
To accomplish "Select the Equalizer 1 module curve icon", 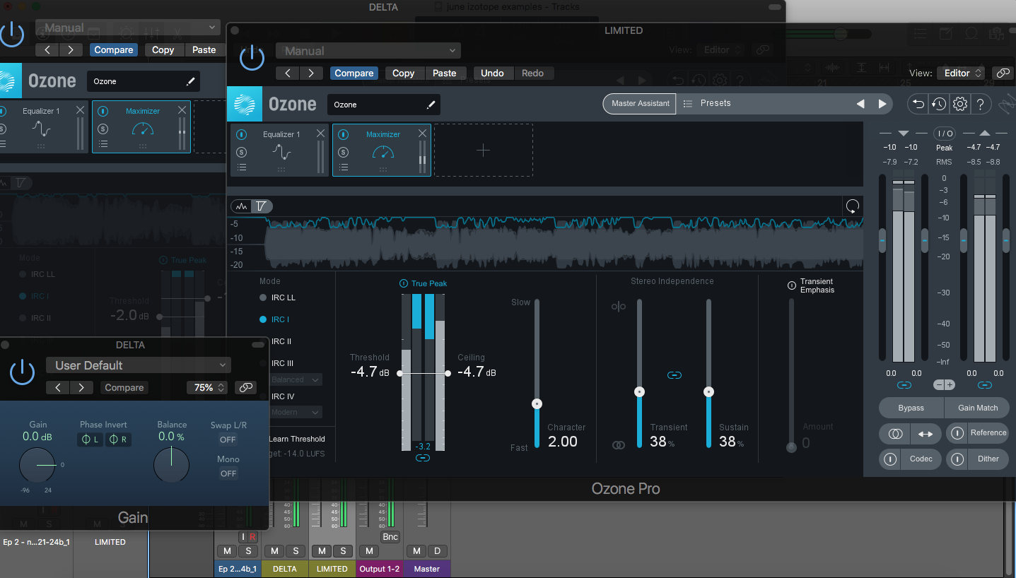I will click(281, 152).
